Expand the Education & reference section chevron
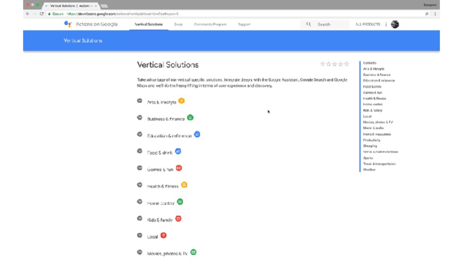This screenshot has height=260, width=463. tap(140, 135)
